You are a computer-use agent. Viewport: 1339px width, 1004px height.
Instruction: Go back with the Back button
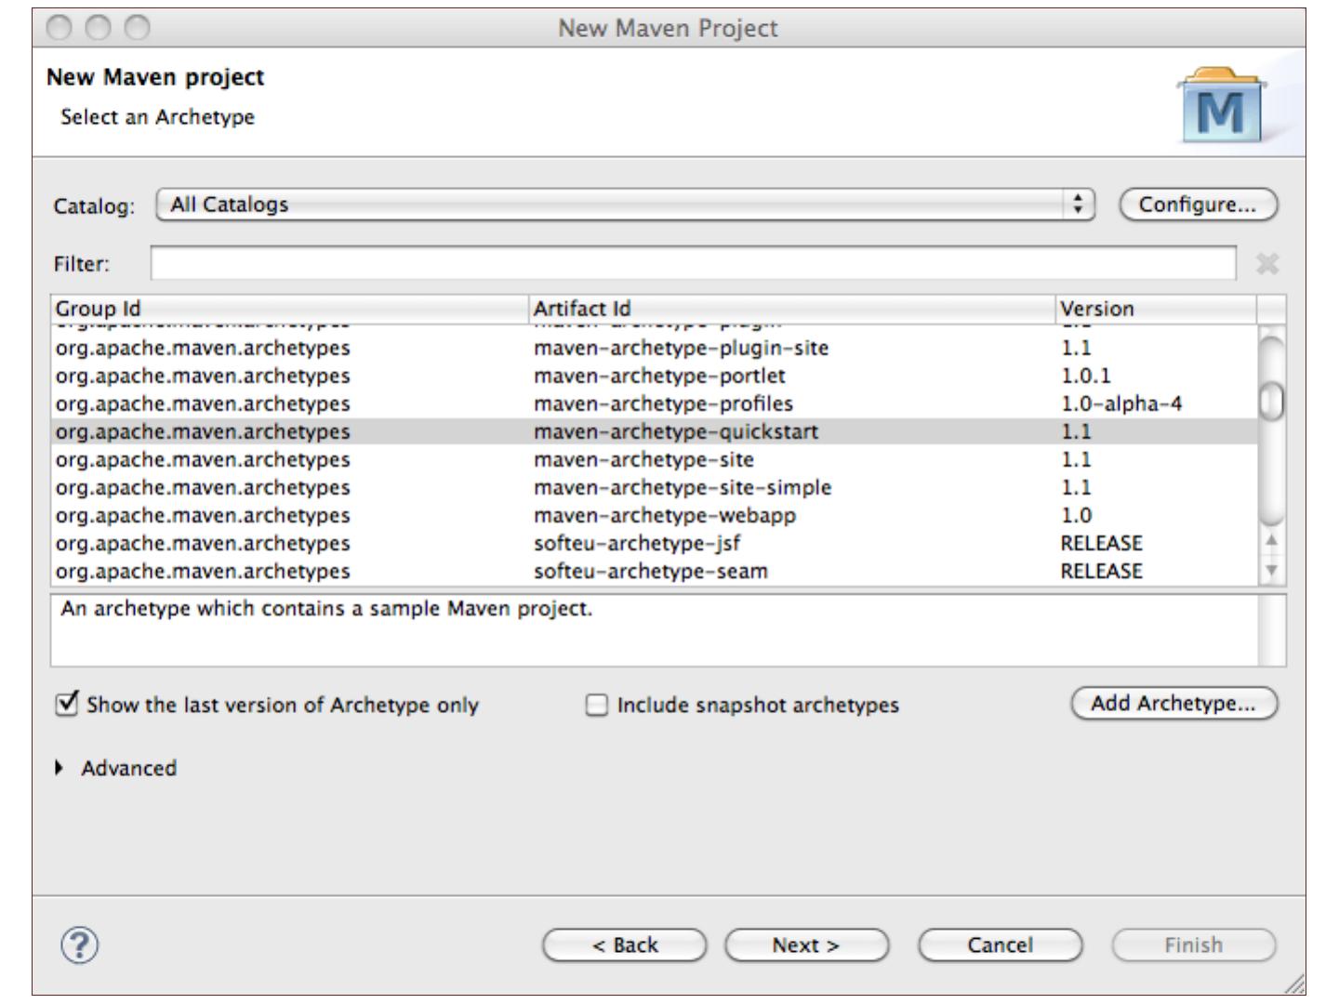pos(624,945)
